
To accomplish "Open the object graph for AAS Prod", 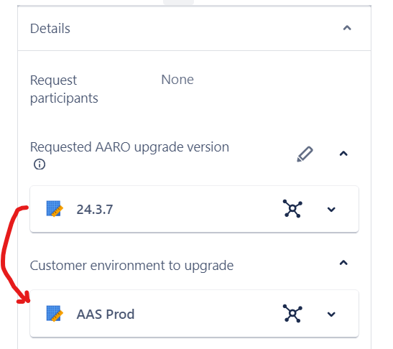I will (292, 313).
